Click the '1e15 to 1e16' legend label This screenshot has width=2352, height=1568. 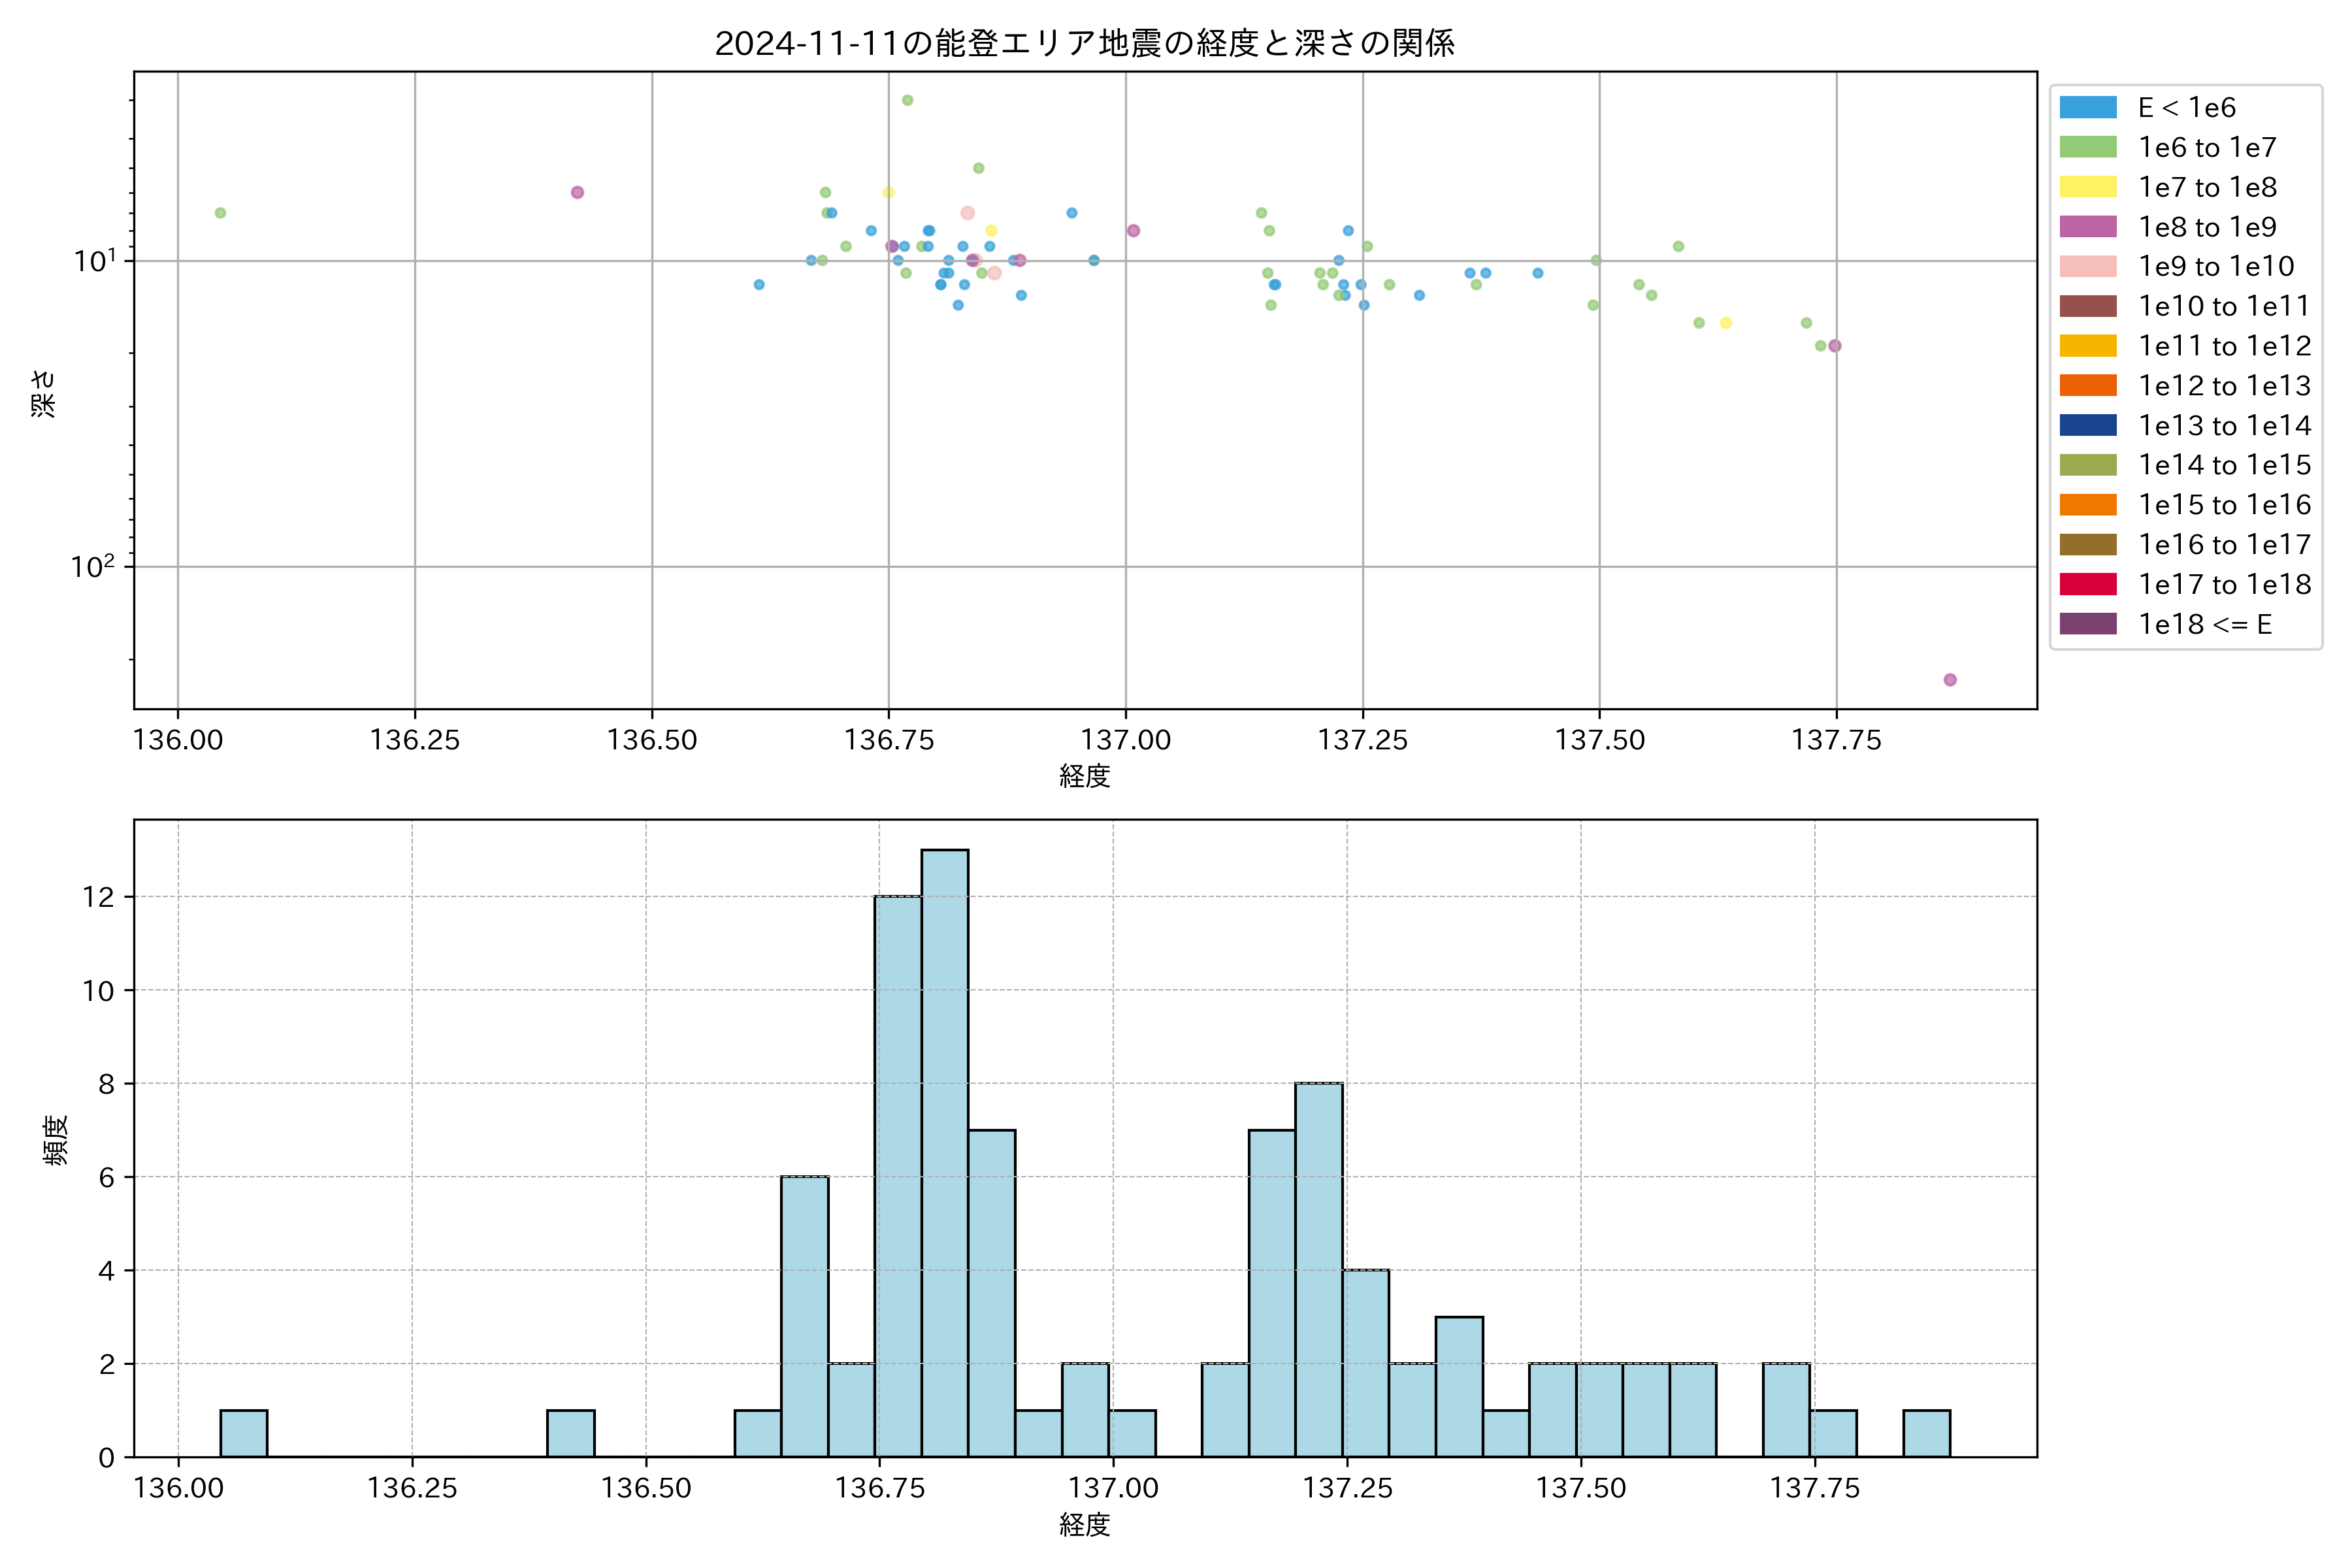click(2224, 505)
